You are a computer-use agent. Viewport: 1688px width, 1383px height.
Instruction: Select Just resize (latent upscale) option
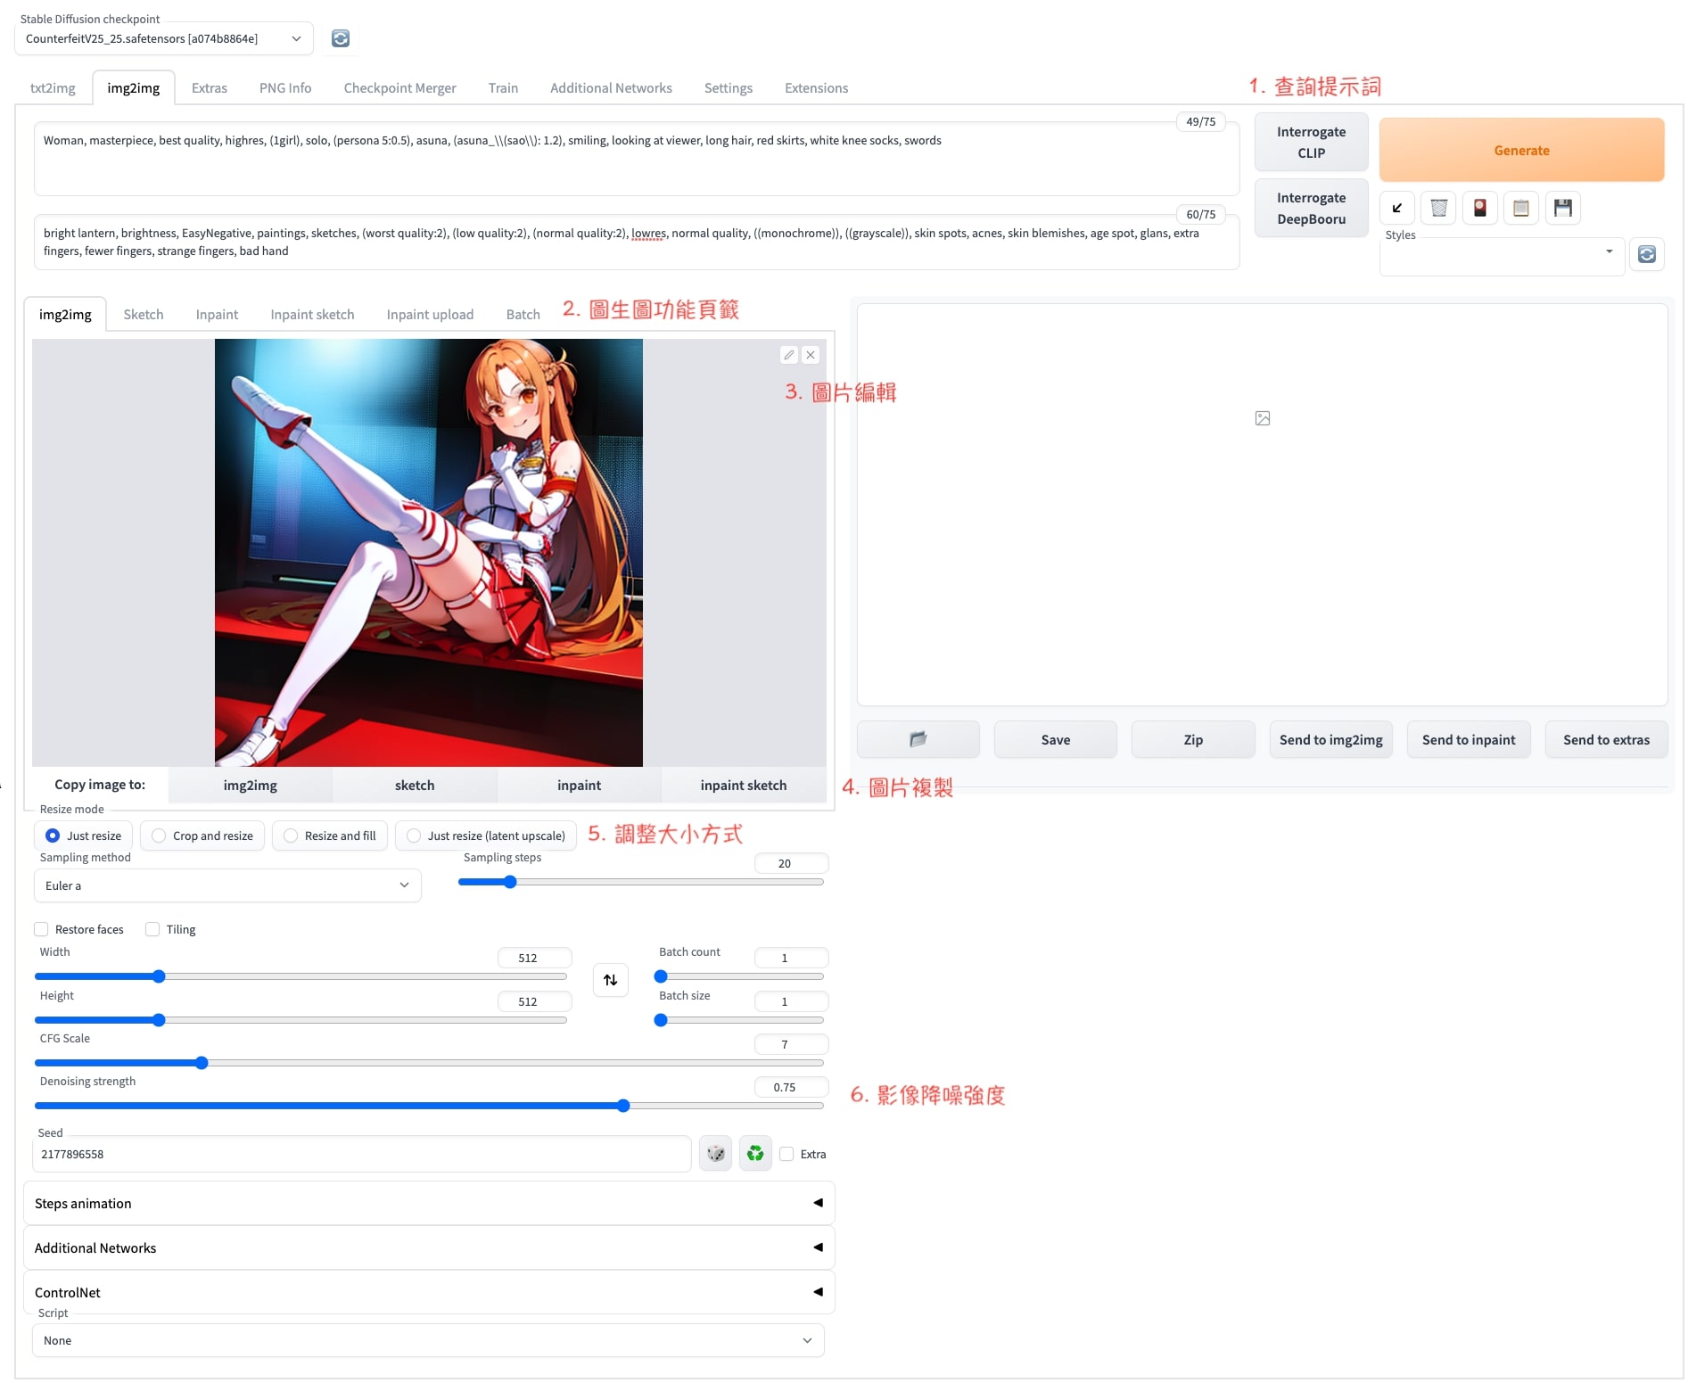pos(486,836)
